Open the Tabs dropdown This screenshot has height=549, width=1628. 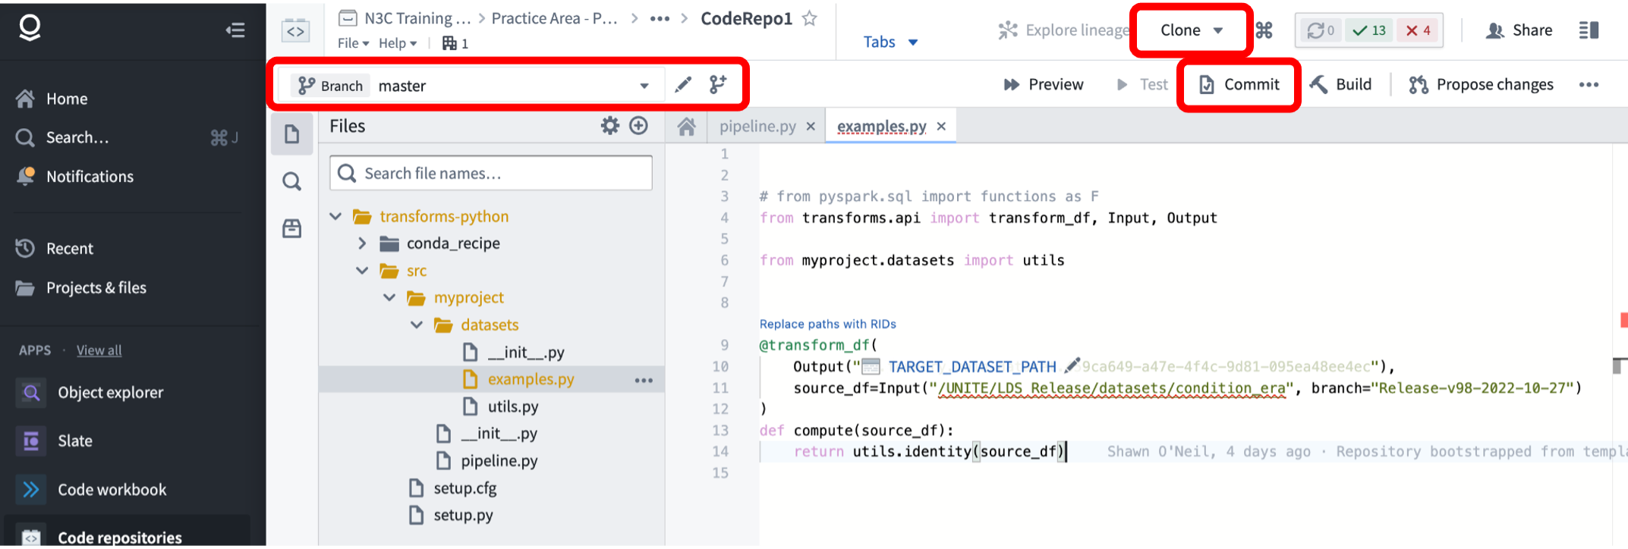pos(890,42)
